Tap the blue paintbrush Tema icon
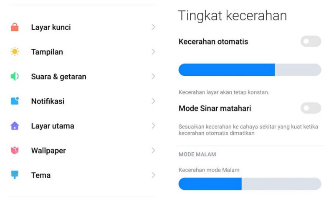The image size is (334, 208). pos(15,175)
